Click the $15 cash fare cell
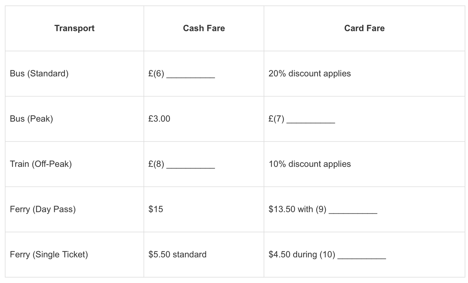Viewport: 468px width, 283px height. [x=156, y=209]
